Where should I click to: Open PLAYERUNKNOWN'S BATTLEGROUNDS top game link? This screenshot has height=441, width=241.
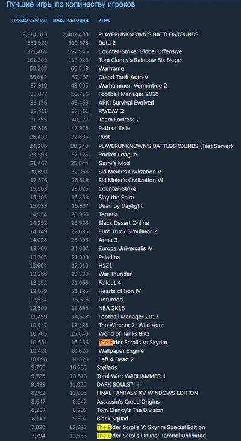click(148, 34)
